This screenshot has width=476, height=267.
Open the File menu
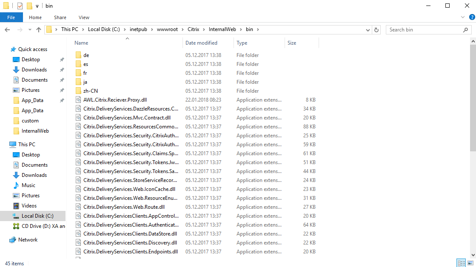[11, 17]
